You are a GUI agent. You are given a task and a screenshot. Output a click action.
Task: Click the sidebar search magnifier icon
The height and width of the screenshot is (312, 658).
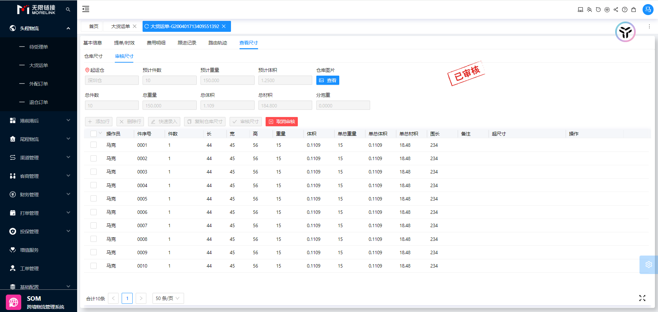pos(68,10)
